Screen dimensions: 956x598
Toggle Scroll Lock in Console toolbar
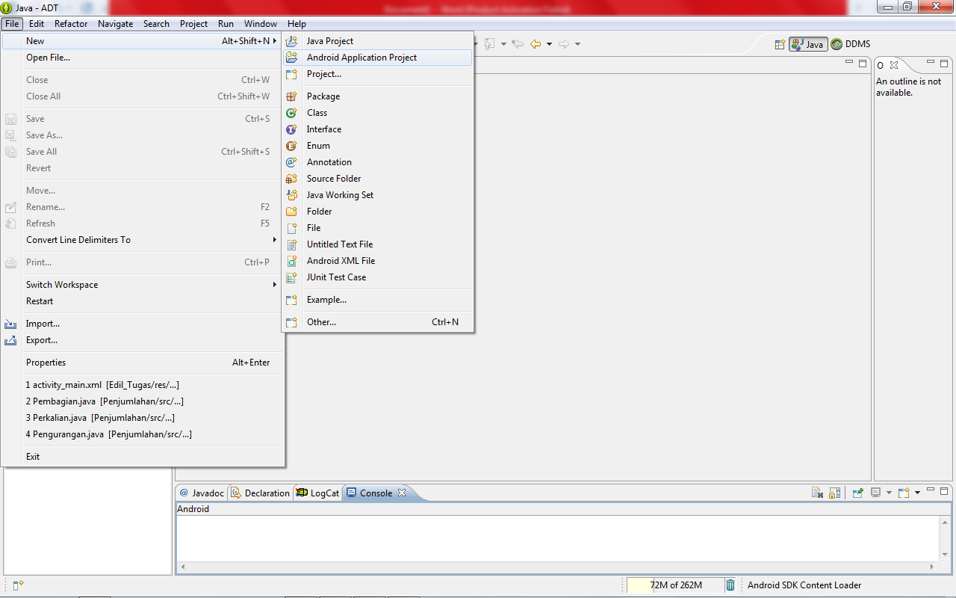[835, 493]
